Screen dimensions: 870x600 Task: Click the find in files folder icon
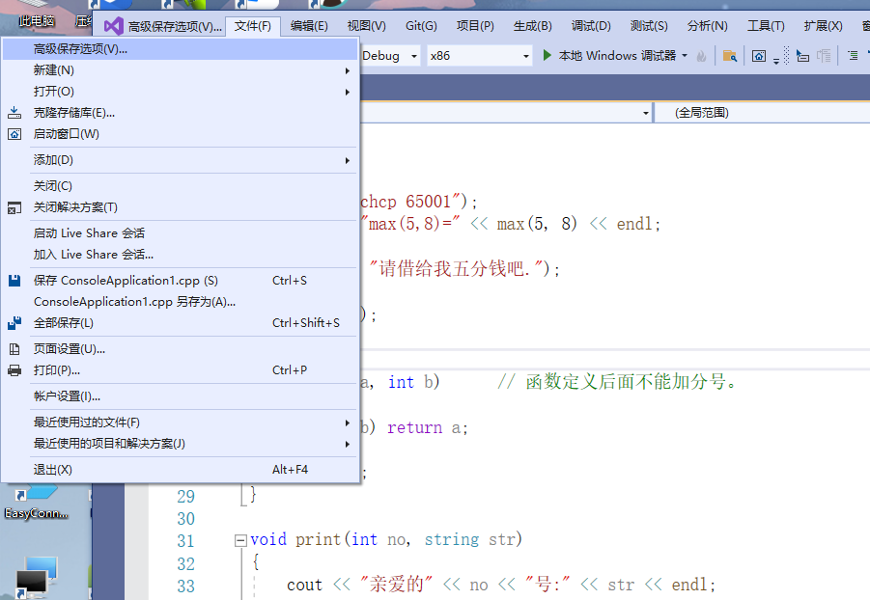(730, 55)
